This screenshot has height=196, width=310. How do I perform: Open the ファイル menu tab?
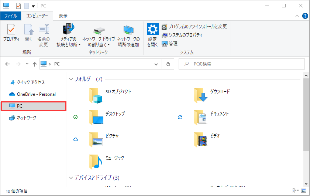[10, 16]
